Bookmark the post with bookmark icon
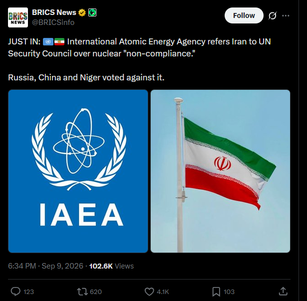The width and height of the screenshot is (307, 301). (x=216, y=292)
